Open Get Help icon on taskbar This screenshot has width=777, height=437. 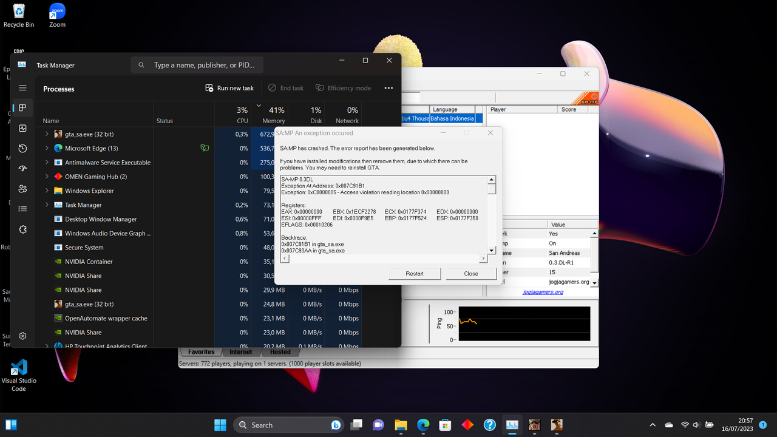[x=490, y=425]
